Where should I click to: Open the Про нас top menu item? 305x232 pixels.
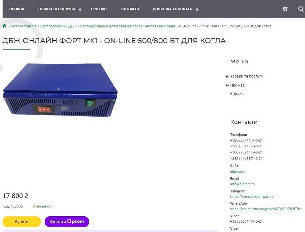[x=99, y=9]
